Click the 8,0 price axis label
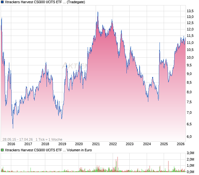This screenshot has height=175, width=199. tap(189, 92)
